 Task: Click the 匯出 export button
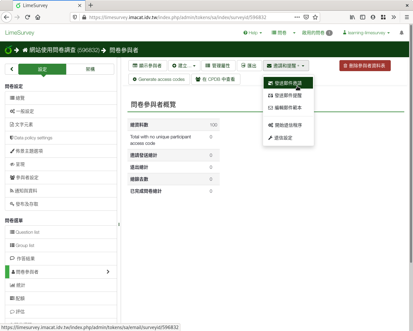(249, 66)
